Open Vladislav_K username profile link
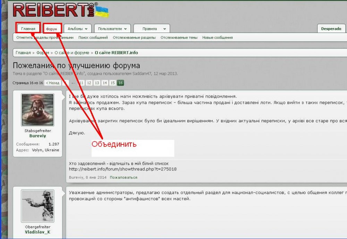The width and height of the screenshot is (347, 239). coord(37,232)
